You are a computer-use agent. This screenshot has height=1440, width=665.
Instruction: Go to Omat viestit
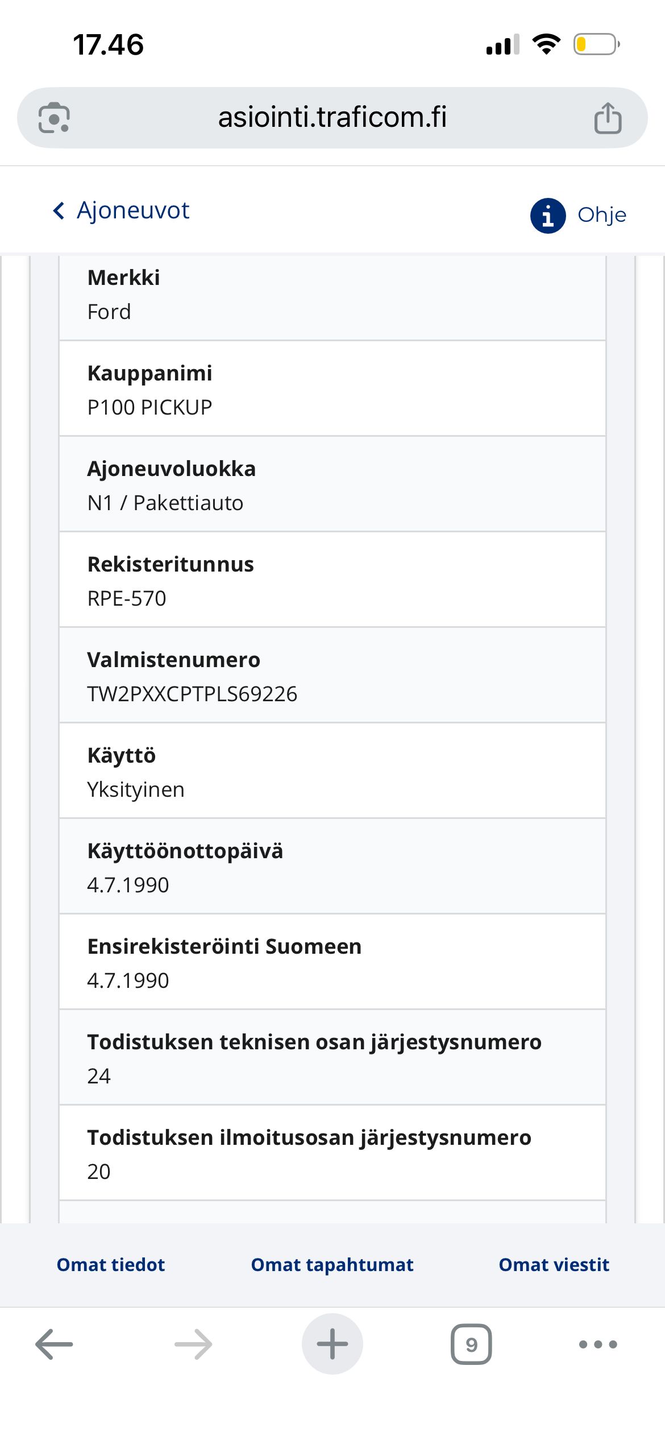click(x=554, y=1264)
